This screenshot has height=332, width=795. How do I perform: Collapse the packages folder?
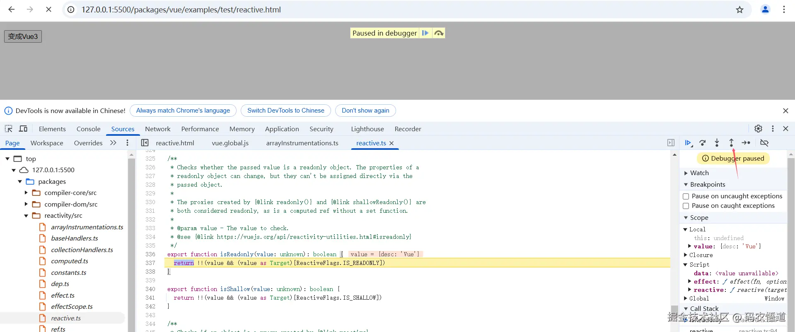[20, 182]
